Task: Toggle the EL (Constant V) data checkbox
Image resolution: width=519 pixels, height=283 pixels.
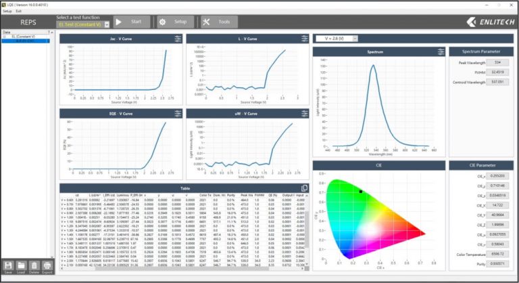Action: (x=4, y=37)
